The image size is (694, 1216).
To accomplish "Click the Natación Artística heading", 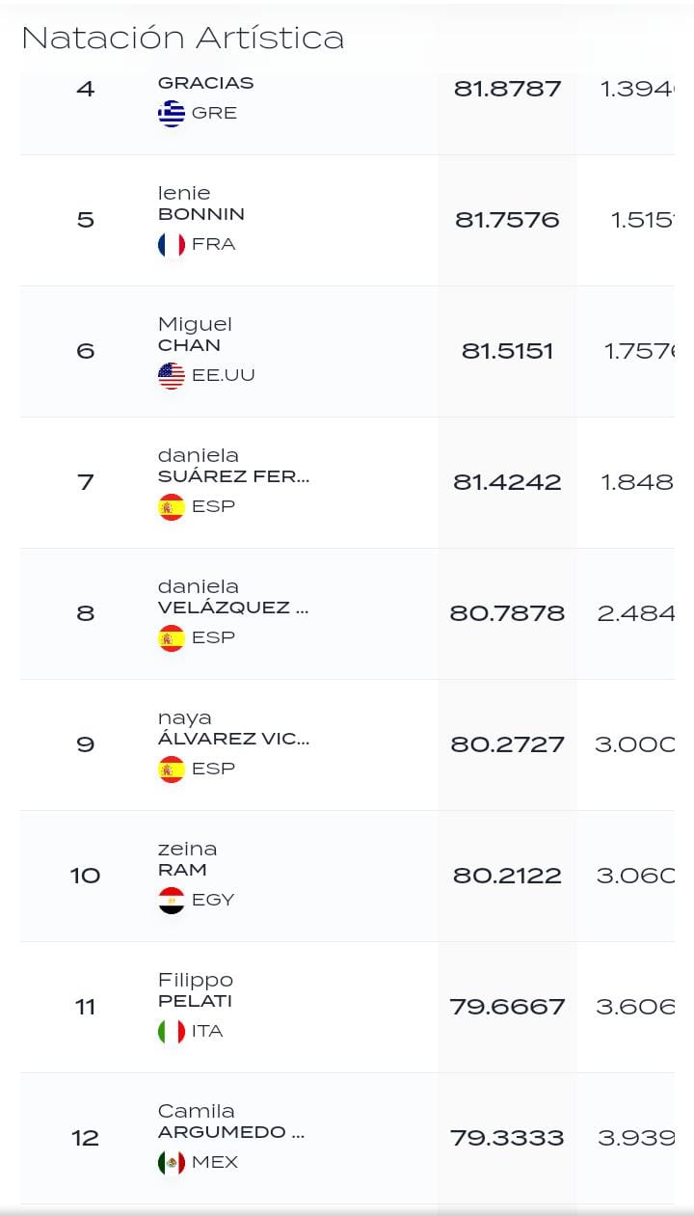I will pos(183,38).
